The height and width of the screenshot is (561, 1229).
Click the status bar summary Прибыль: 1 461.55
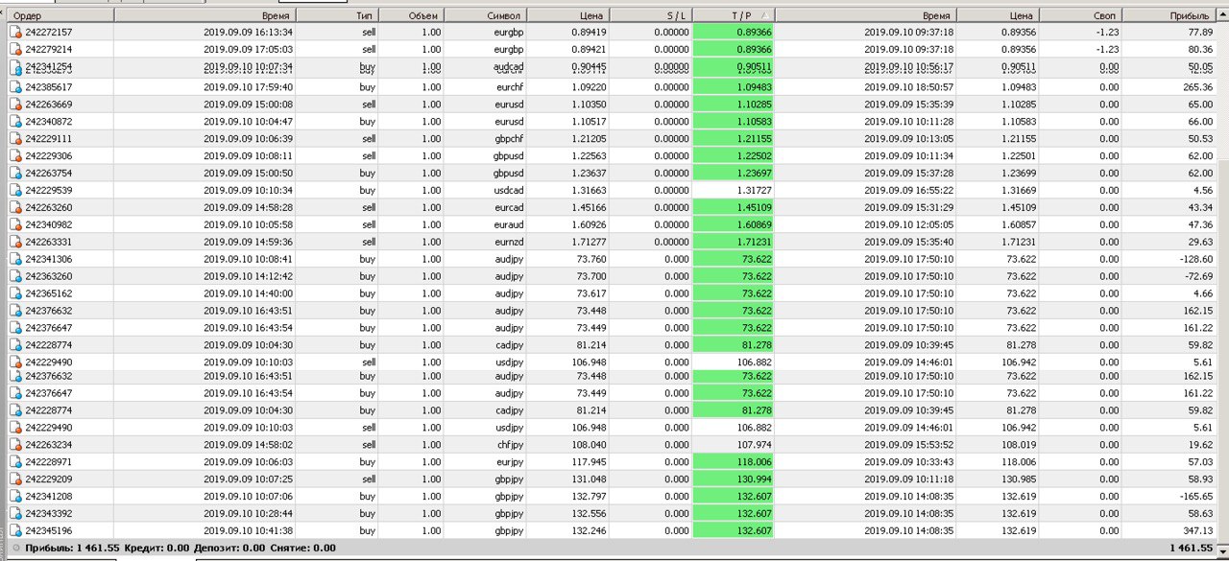73,549
